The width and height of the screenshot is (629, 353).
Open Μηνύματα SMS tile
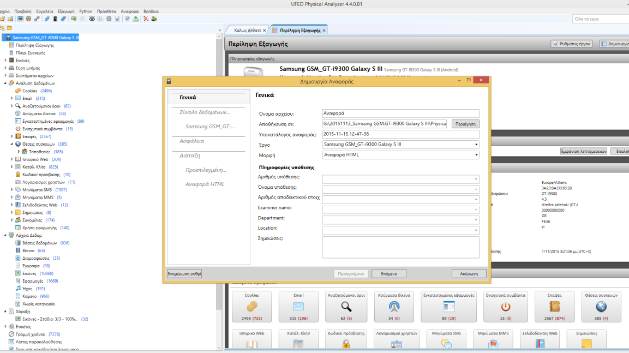coord(446,339)
